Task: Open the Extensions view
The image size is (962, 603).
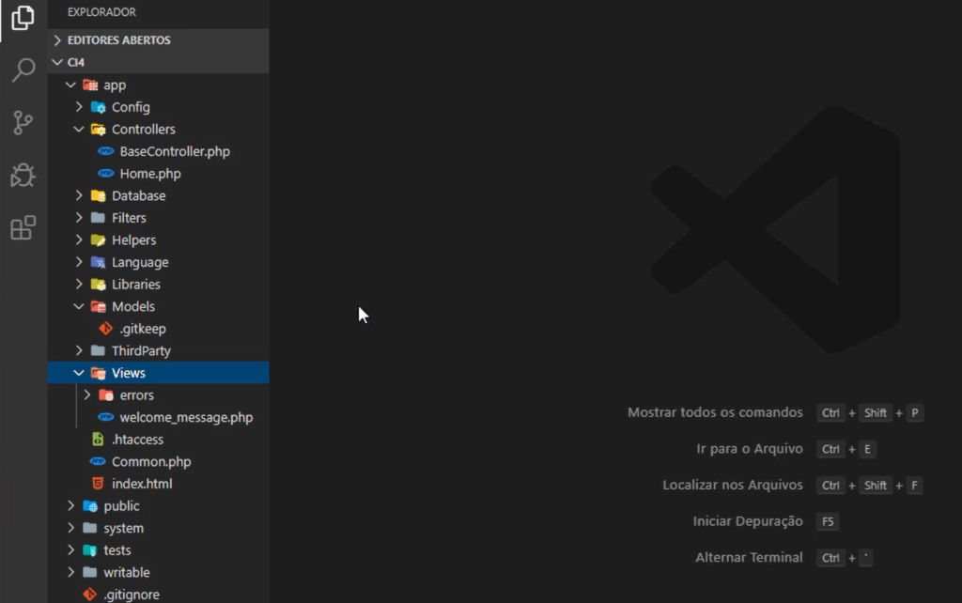Action: point(23,228)
